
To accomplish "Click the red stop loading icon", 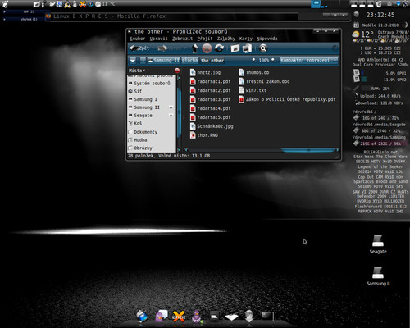I will [x=207, y=48].
